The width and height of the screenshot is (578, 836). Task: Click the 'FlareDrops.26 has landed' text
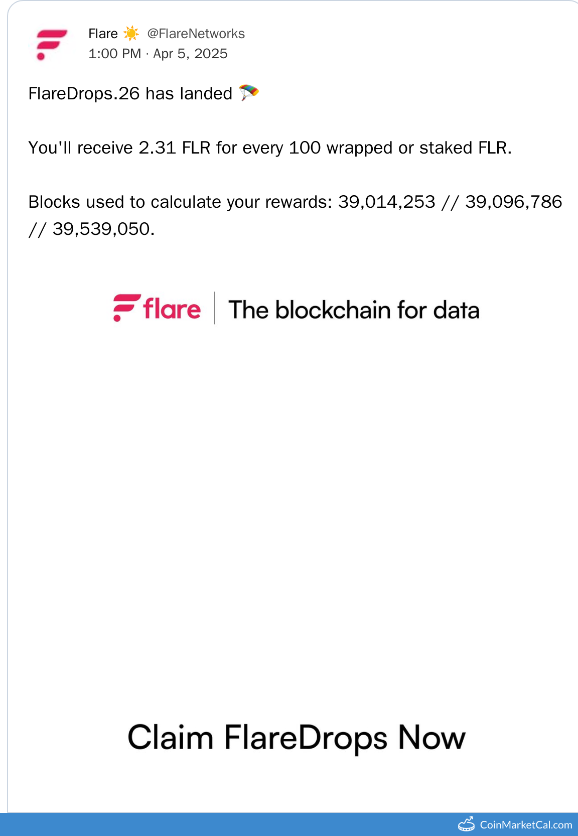pos(130,94)
